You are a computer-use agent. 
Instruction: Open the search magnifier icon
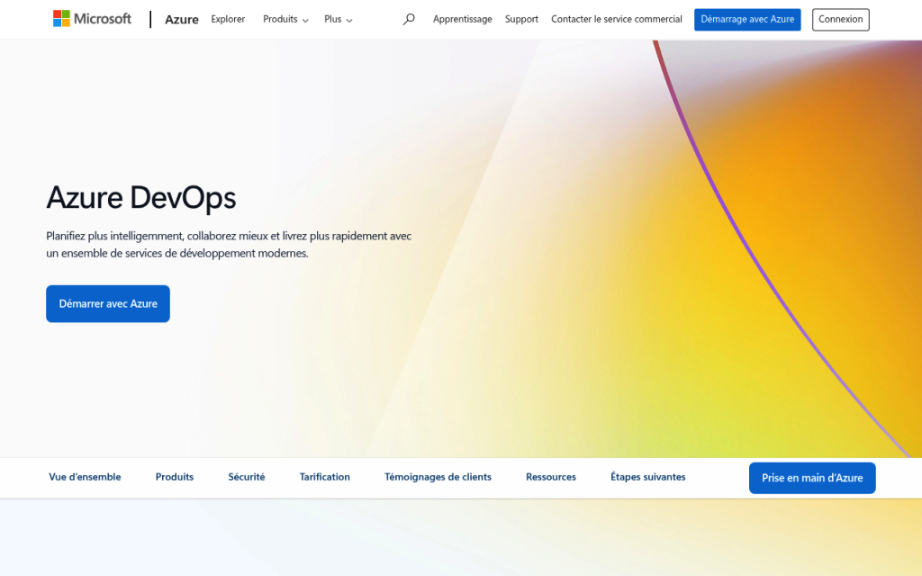409,20
